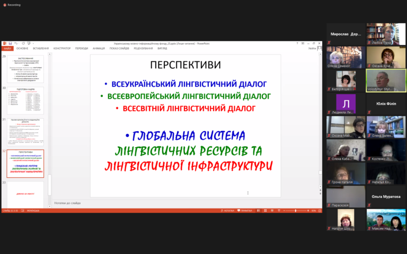This screenshot has height=254, width=407.
Task: Switch to Reading view icon in status bar
Action: click(x=272, y=211)
